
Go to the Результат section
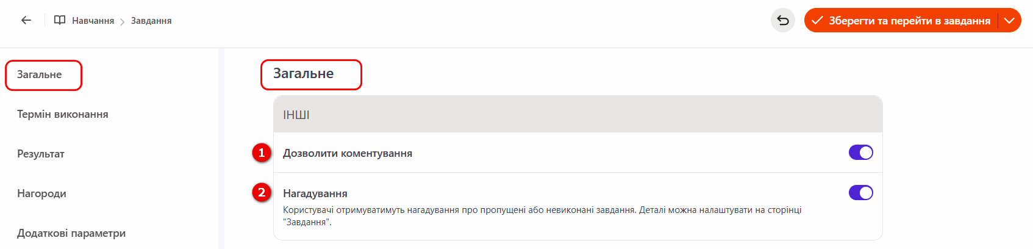(41, 154)
